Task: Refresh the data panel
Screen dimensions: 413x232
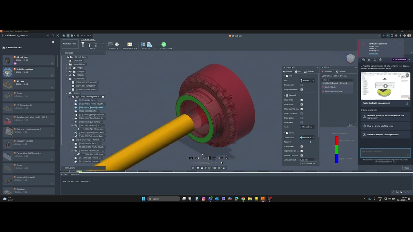Action: click(x=48, y=35)
